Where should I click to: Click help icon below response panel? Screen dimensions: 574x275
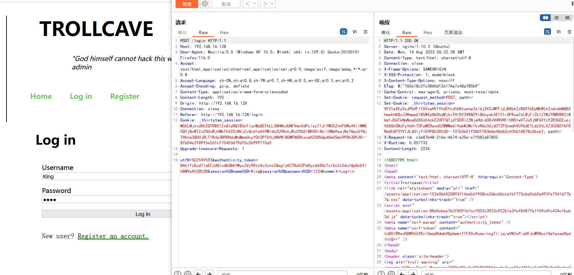pyautogui.click(x=381, y=273)
